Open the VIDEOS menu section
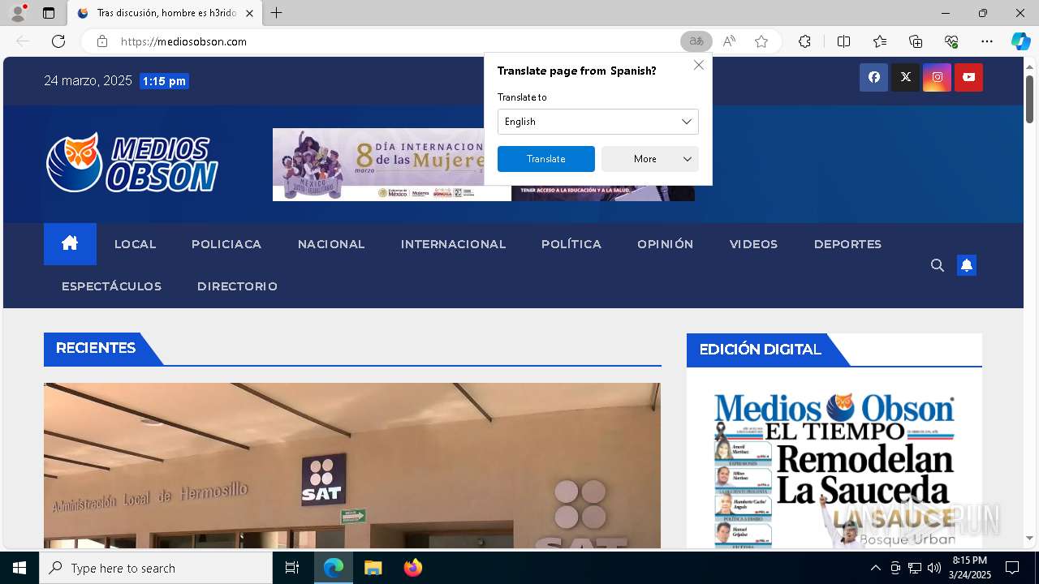The width and height of the screenshot is (1039, 584). pos(753,244)
